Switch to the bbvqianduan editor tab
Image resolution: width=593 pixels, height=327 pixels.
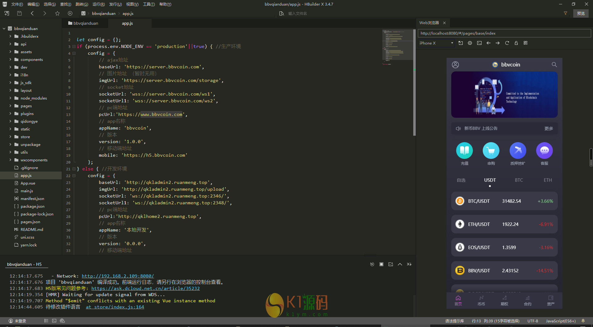(83, 23)
